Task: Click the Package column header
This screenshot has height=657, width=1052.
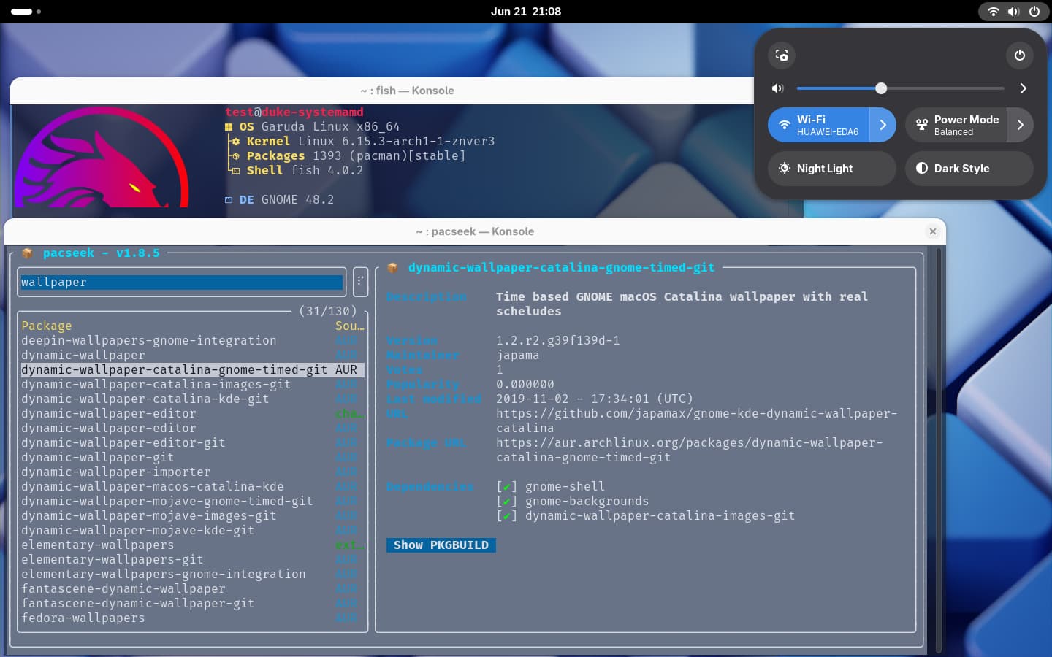Action: (x=47, y=326)
